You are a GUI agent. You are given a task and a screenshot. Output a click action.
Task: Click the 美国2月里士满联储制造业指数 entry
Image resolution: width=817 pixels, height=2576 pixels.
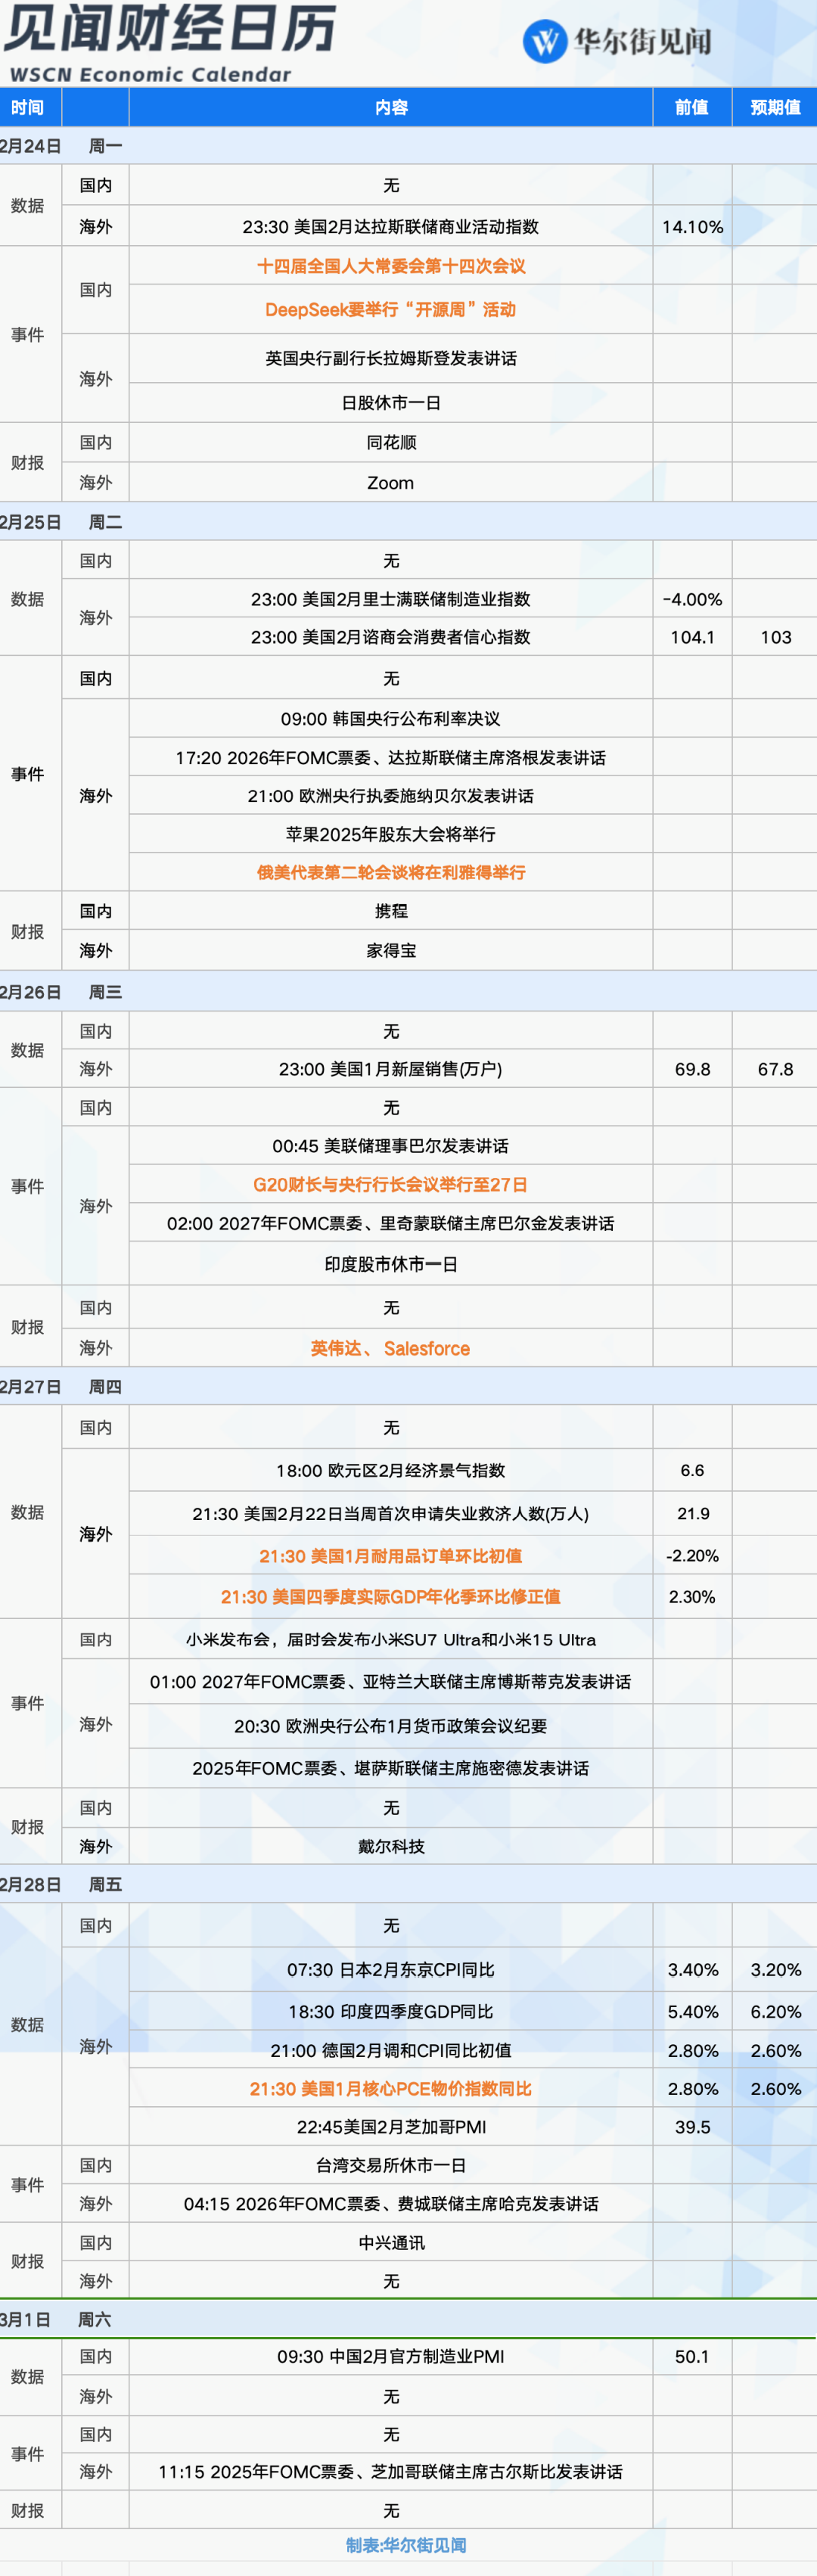pyautogui.click(x=390, y=599)
